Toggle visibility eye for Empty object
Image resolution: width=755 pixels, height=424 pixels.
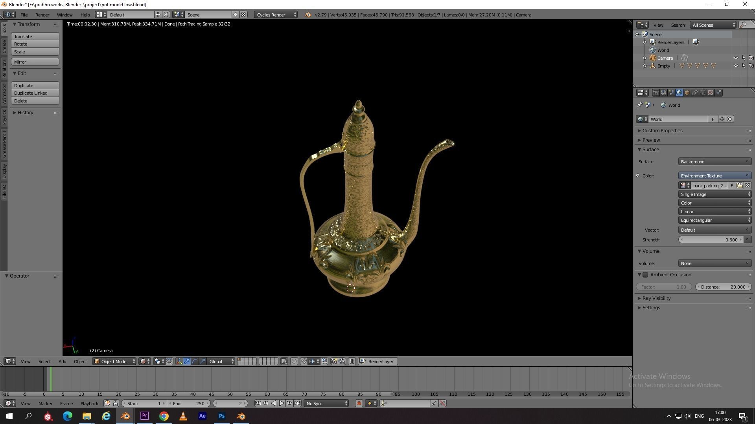coord(735,66)
